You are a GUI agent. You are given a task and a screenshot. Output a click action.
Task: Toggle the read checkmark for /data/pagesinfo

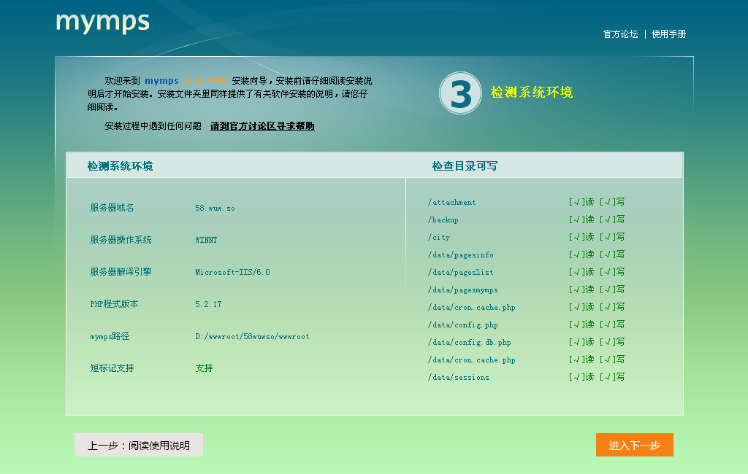tap(579, 255)
